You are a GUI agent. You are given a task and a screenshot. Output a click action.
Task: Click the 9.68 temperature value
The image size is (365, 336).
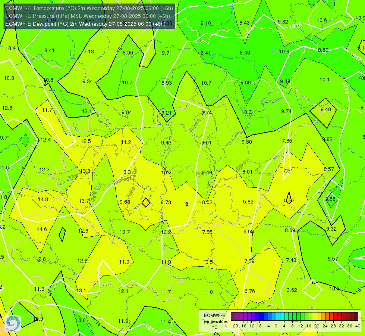pos(125,202)
